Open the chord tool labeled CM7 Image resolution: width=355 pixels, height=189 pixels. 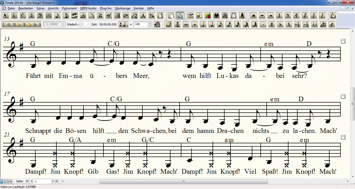[x=126, y=16]
